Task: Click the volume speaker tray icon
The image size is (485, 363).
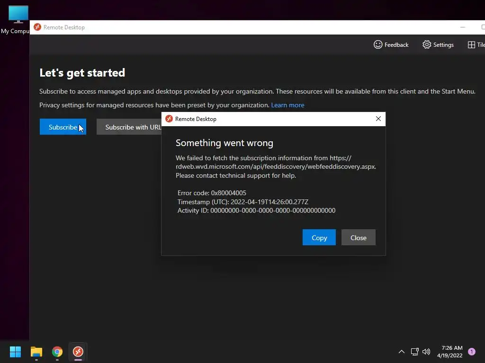Action: click(426, 352)
